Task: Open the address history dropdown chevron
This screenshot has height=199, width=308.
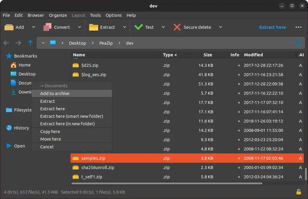Action: (x=43, y=43)
